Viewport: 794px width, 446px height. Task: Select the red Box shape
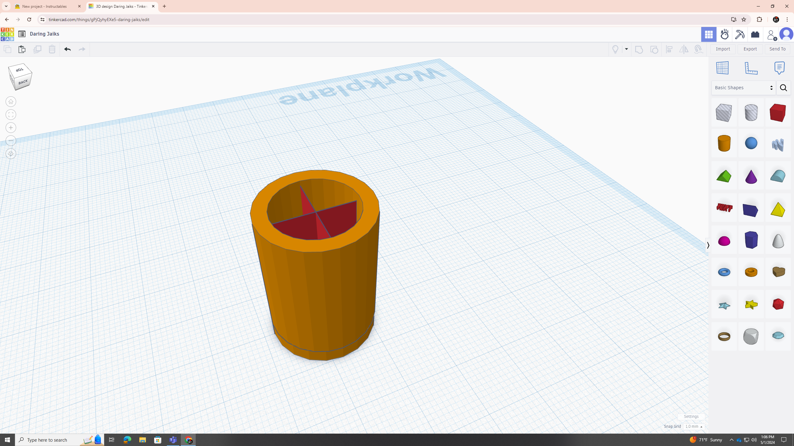(778, 112)
